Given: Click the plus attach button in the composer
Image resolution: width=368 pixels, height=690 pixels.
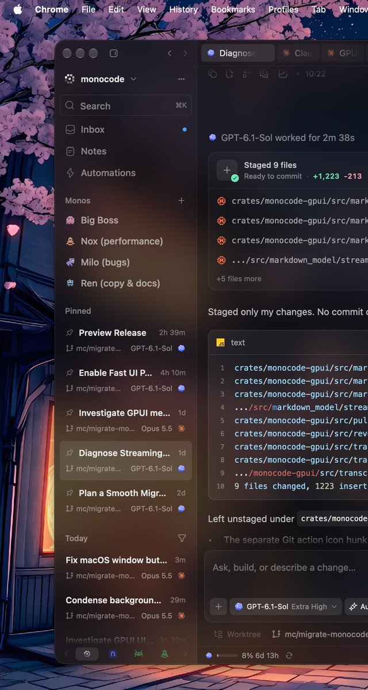Looking at the screenshot, I should tap(218, 606).
